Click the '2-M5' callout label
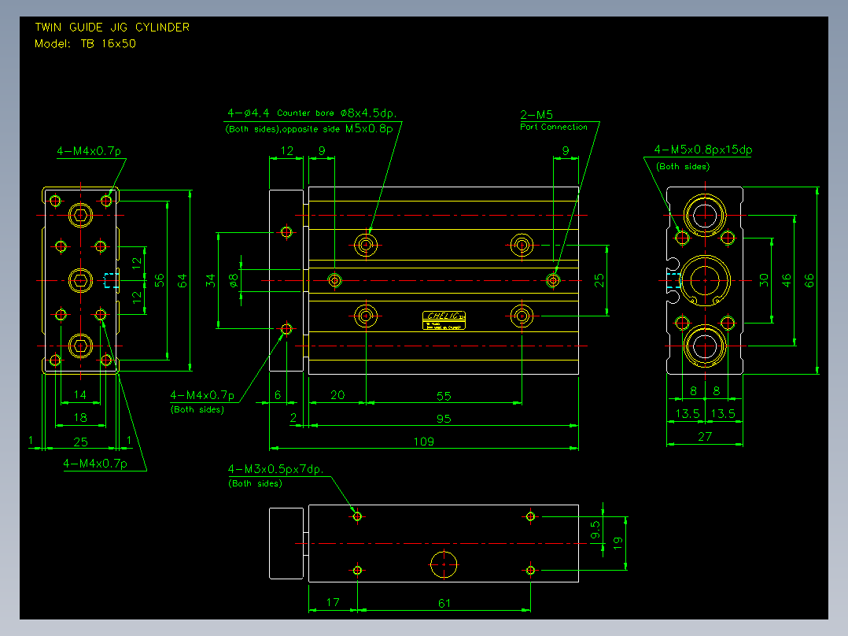 (536, 115)
